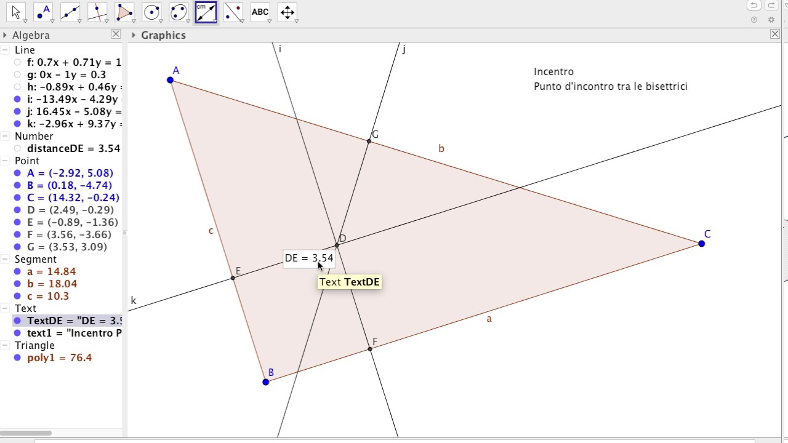Screen dimensions: 788x443
Task: Click the DE = 3.54 text label
Action: [308, 258]
